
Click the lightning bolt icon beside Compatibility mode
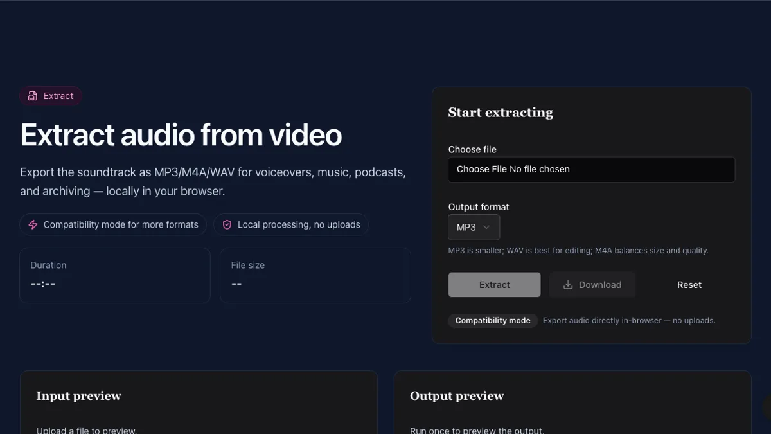coord(33,225)
